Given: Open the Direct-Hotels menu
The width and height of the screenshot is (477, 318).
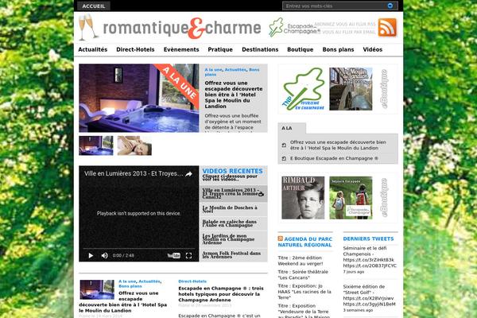Looking at the screenshot, I should [135, 49].
